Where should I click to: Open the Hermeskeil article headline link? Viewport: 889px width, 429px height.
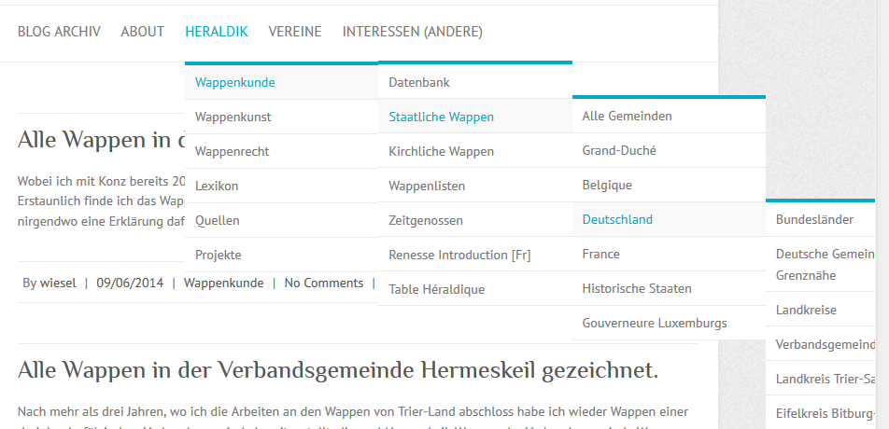(338, 370)
